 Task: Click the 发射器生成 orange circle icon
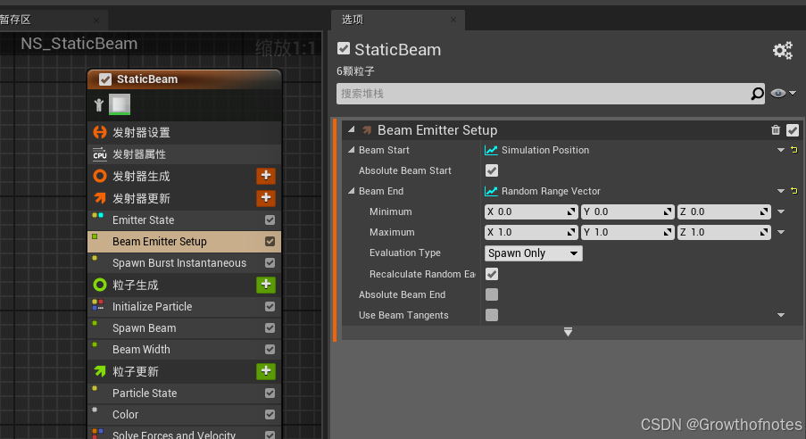coord(100,177)
